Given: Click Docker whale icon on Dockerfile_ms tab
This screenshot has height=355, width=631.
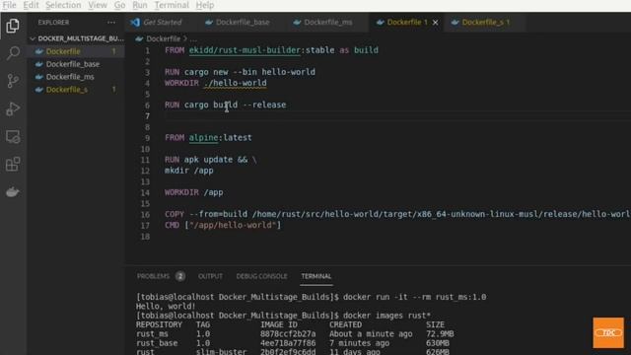Looking at the screenshot, I should [x=297, y=23].
